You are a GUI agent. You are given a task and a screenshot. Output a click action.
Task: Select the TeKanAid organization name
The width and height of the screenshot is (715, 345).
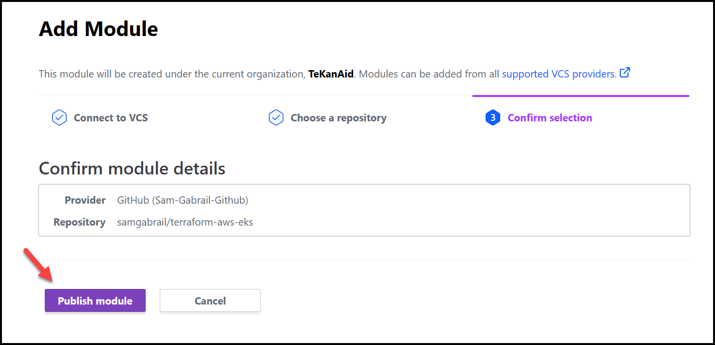coord(331,74)
